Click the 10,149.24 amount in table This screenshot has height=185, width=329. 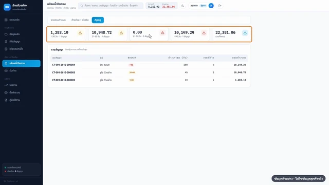(240, 65)
